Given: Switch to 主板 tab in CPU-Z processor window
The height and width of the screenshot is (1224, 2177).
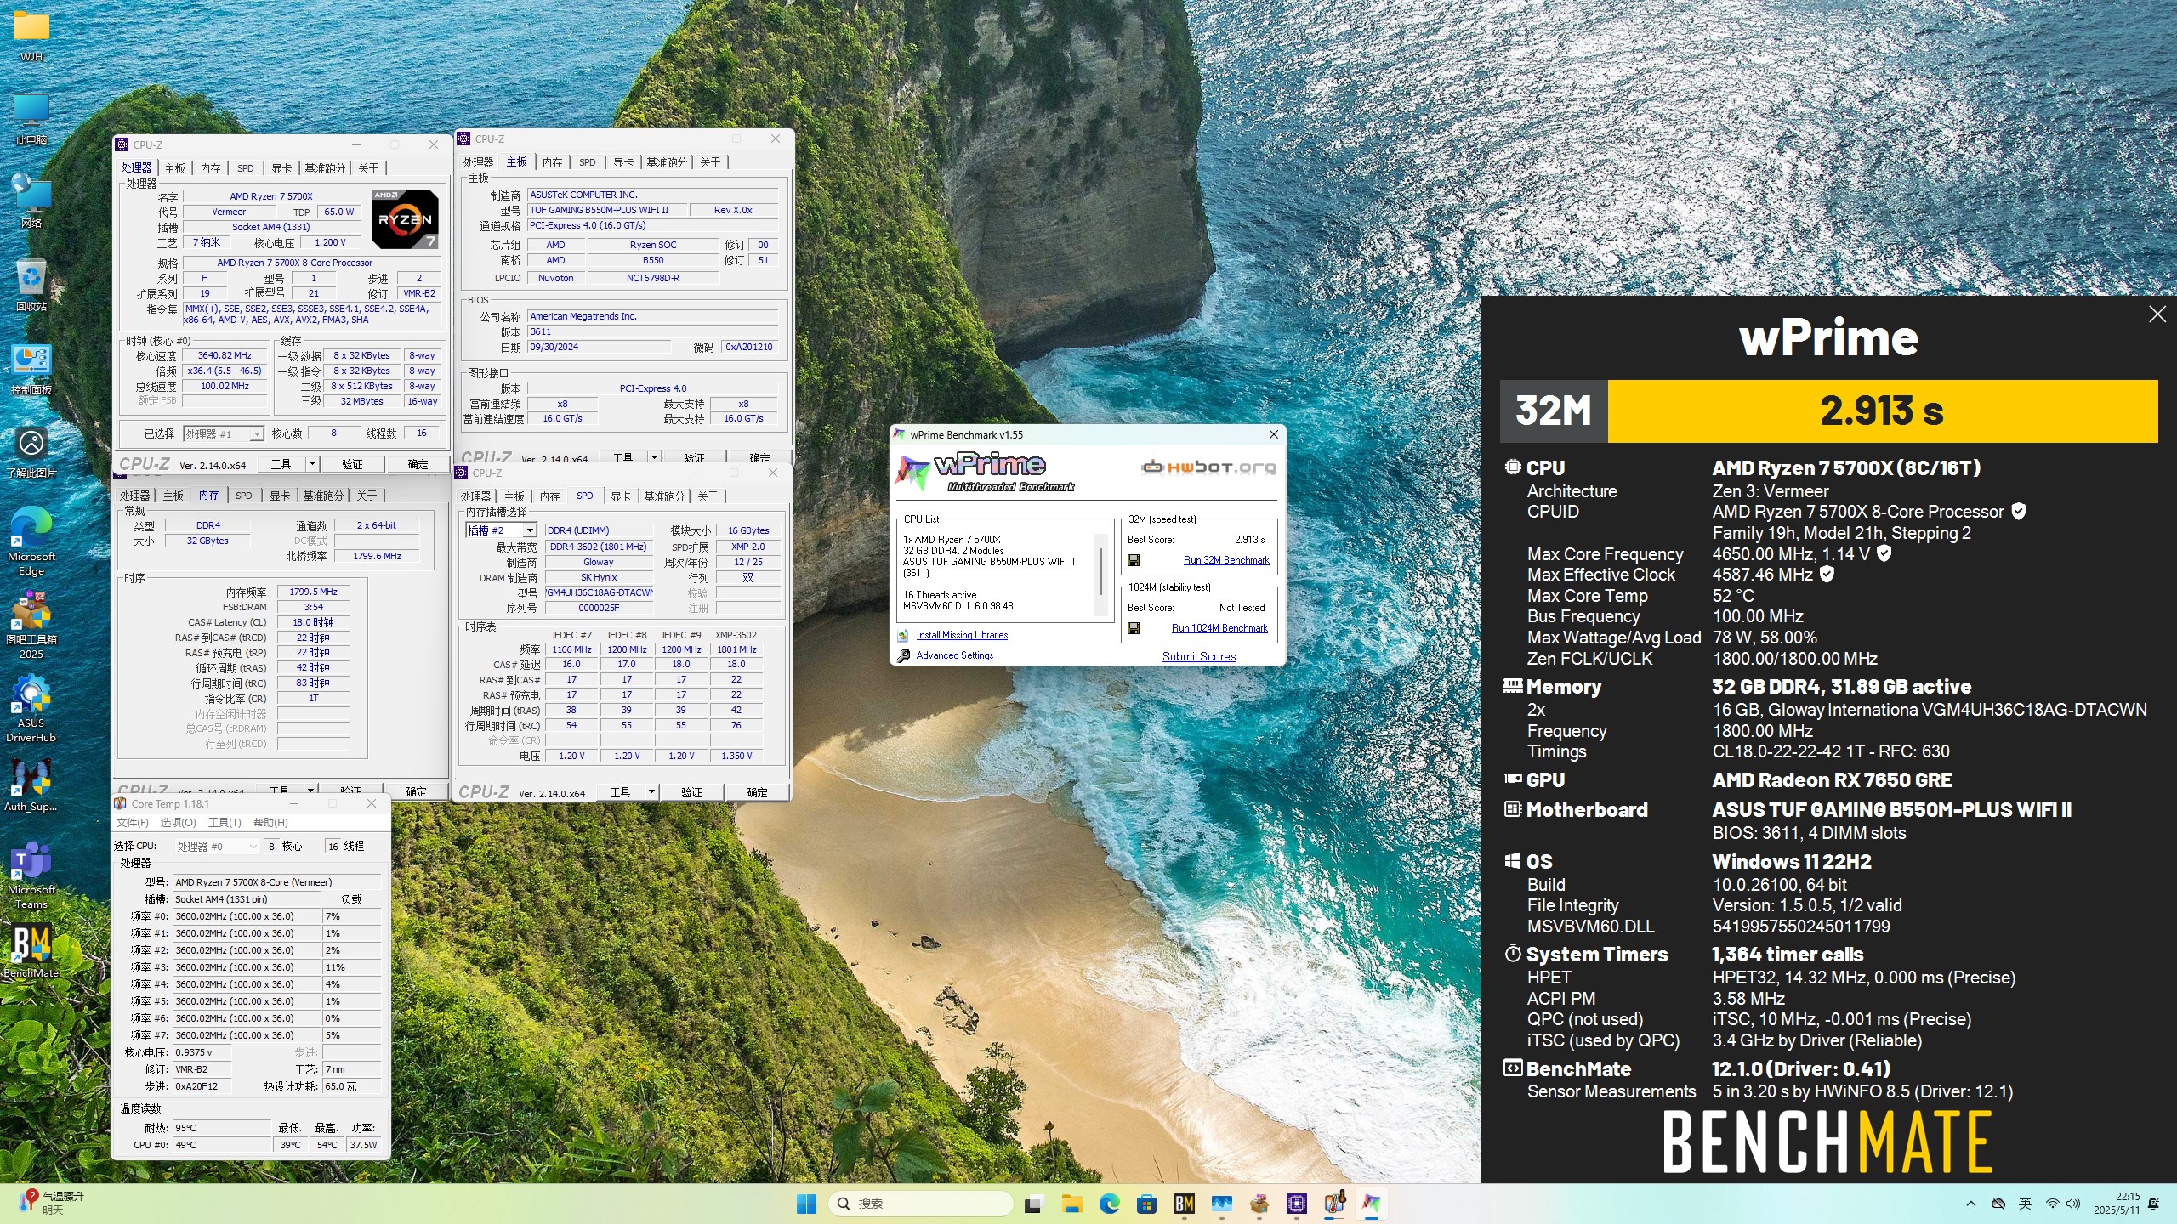Looking at the screenshot, I should tap(175, 168).
